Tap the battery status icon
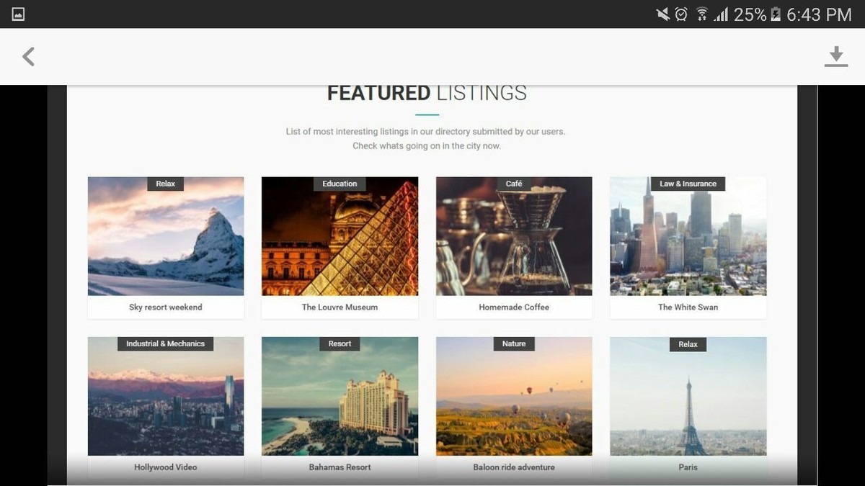 coord(776,14)
